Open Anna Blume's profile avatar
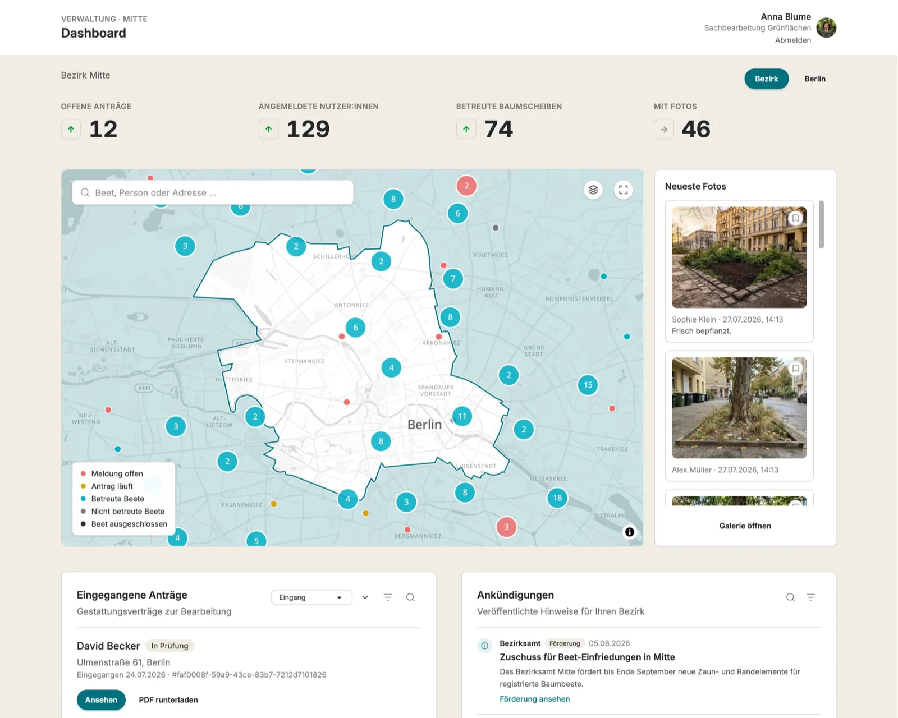Screen dimensions: 898x718 point(826,27)
